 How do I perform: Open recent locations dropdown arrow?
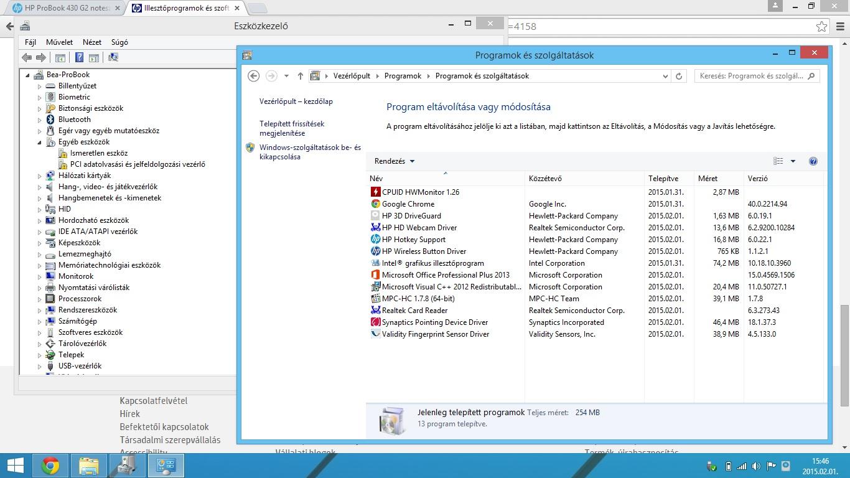click(x=286, y=76)
